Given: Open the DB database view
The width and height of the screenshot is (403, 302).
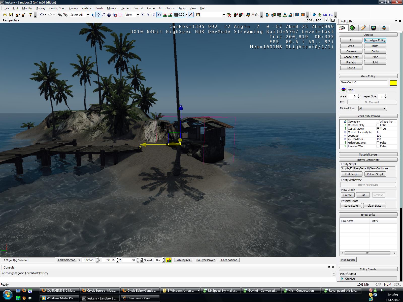Looking at the screenshot, I should [325, 15].
